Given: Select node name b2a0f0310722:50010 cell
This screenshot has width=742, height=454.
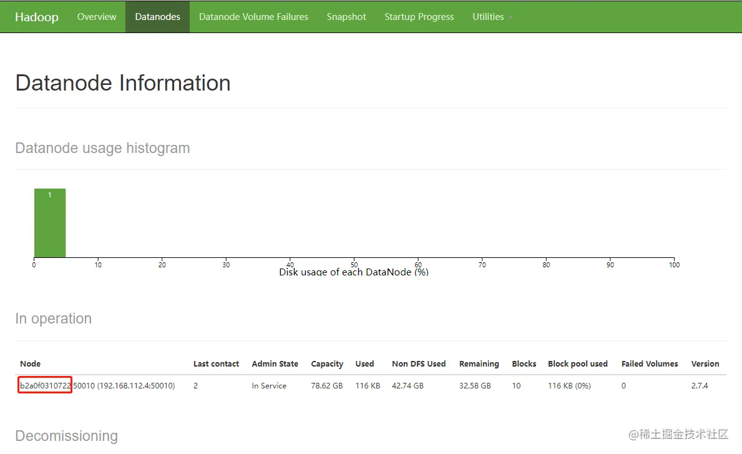Looking at the screenshot, I should coord(97,385).
